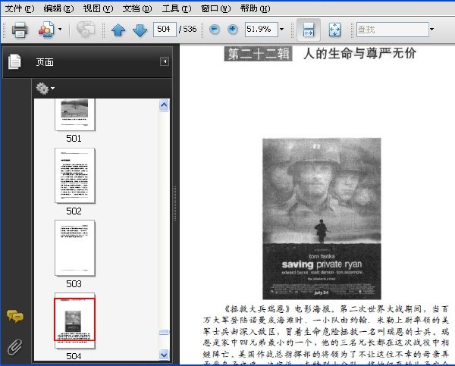Select page 502 thumbnail
455x366 pixels.
75,176
